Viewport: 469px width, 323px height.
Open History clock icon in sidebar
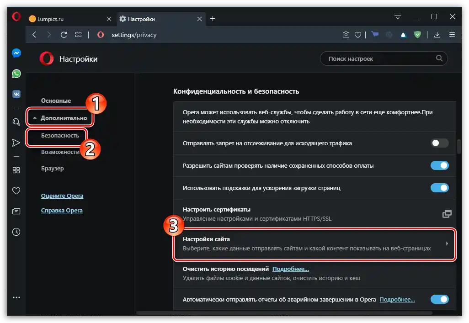16,232
